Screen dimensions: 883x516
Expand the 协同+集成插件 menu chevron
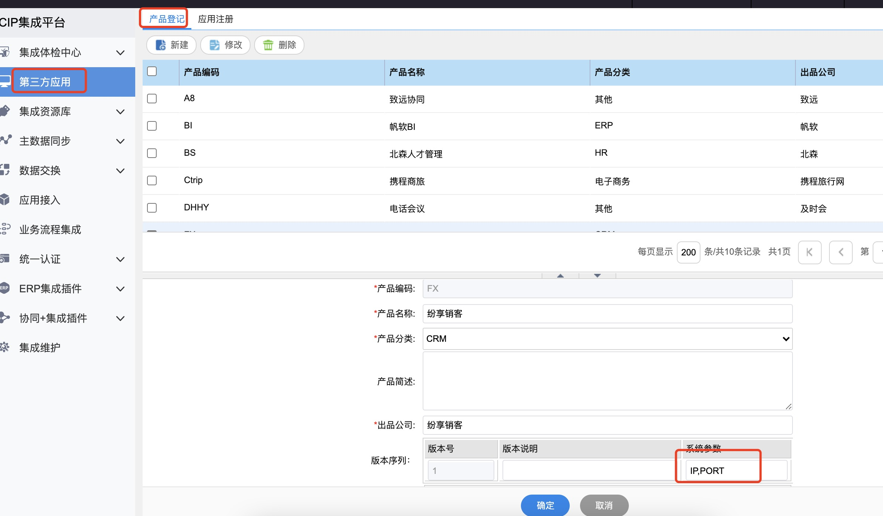(120, 319)
